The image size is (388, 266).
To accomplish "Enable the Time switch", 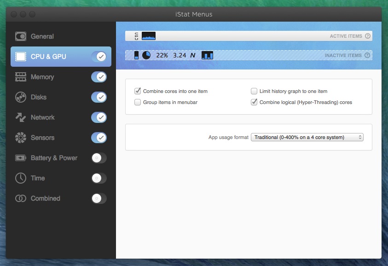I will 99,178.
